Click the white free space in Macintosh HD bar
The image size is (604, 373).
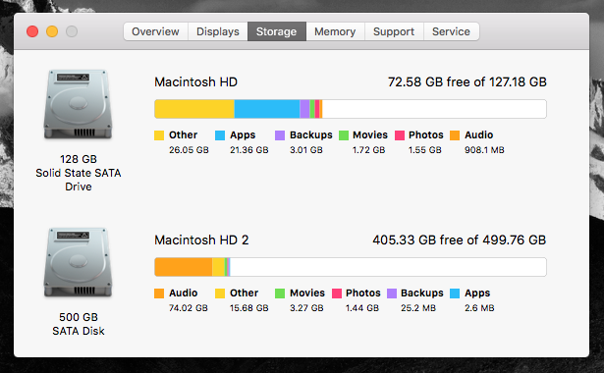(434, 109)
